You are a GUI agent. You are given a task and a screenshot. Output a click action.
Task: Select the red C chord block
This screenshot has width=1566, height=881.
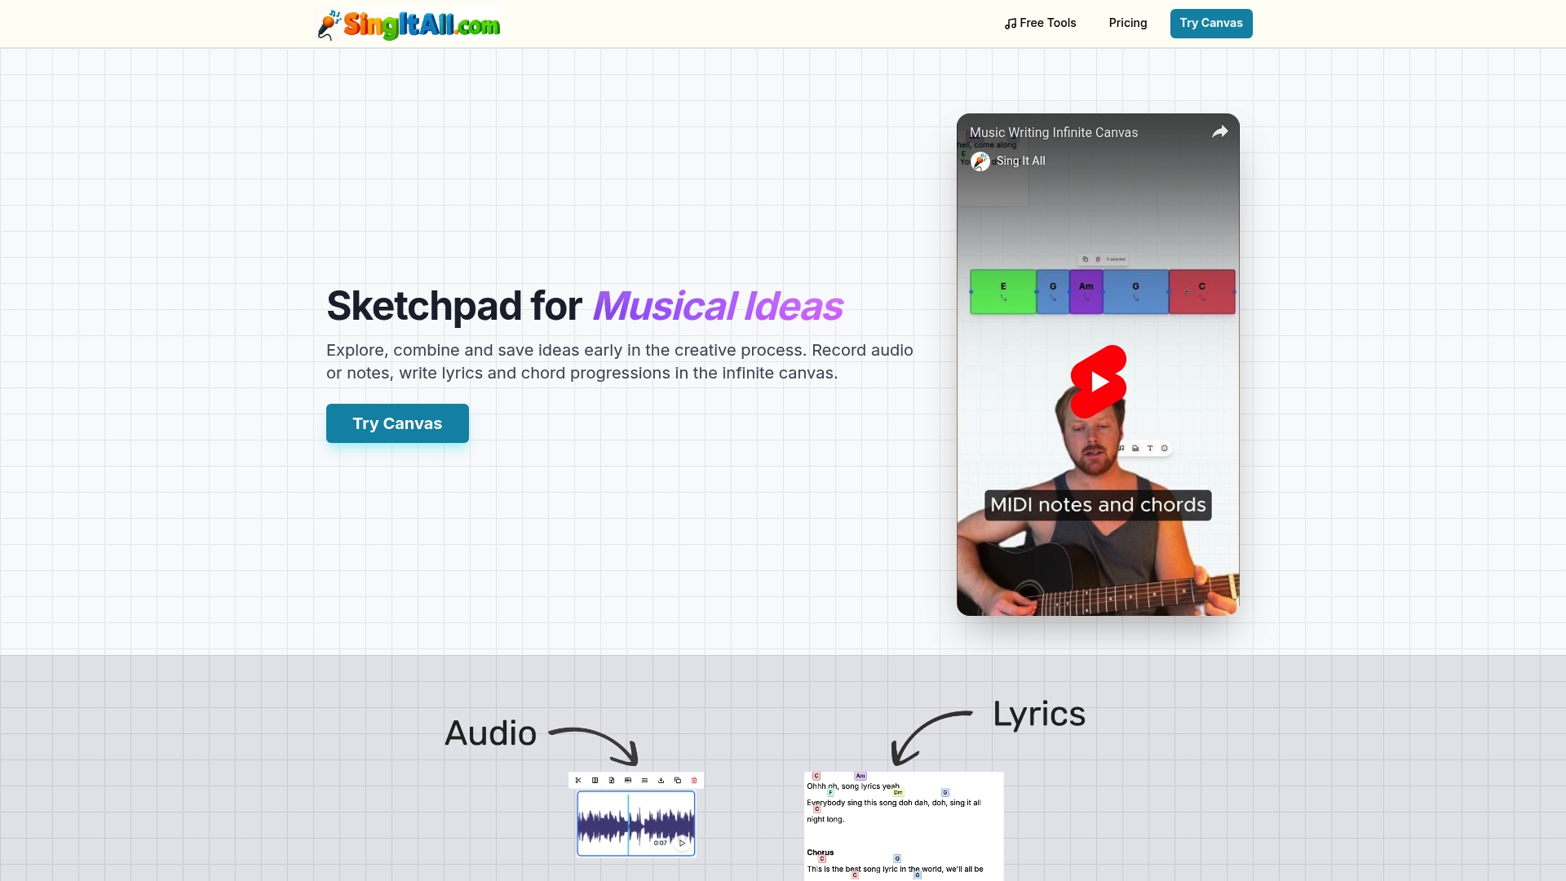click(1201, 291)
